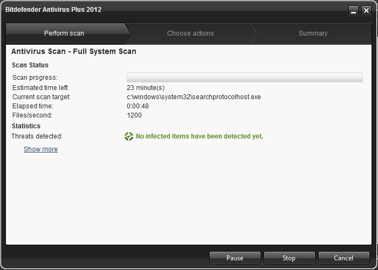Click the scan progress bar
Screen dimensions: 378x270
click(245, 77)
